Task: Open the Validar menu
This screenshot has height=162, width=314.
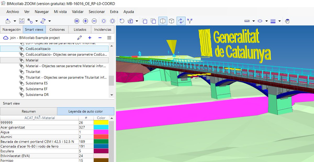Action: pyautogui.click(x=78, y=12)
